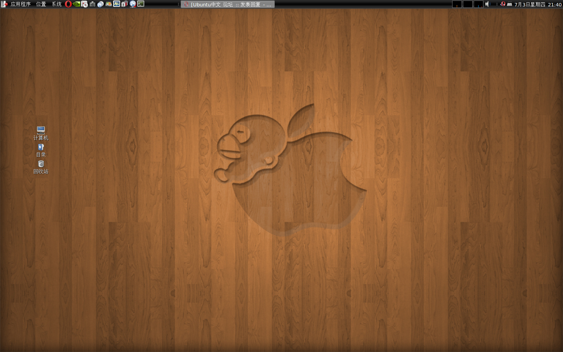Open the calendar from 7月3日星期四 clock
The height and width of the screenshot is (352, 563).
point(538,4)
